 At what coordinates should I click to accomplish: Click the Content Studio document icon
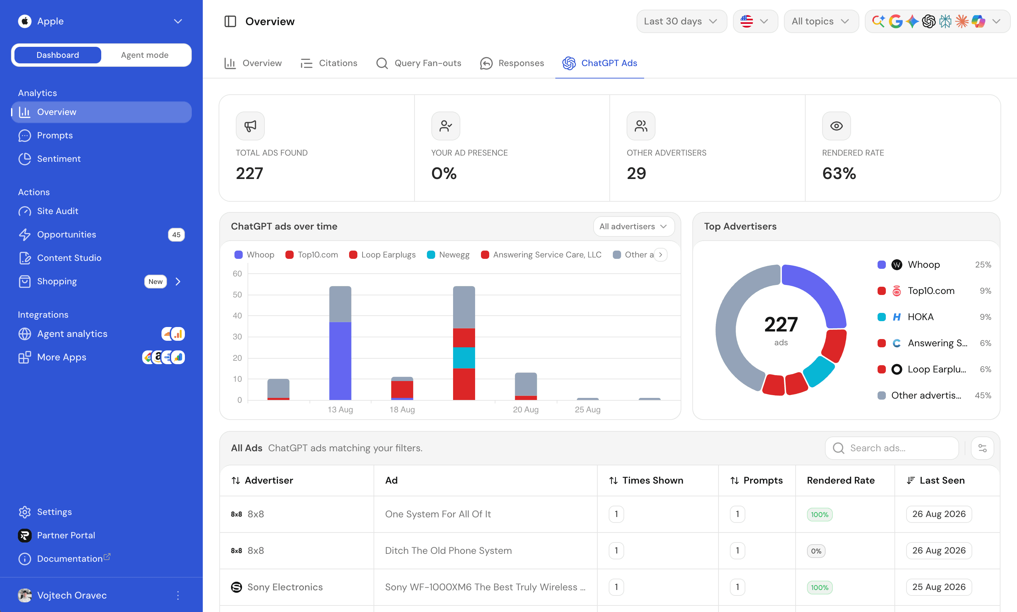coord(25,258)
